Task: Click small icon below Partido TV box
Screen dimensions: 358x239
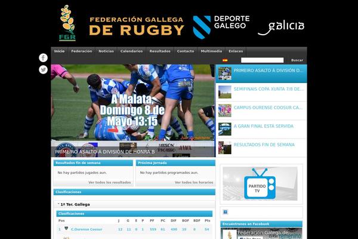Action: coord(226,212)
